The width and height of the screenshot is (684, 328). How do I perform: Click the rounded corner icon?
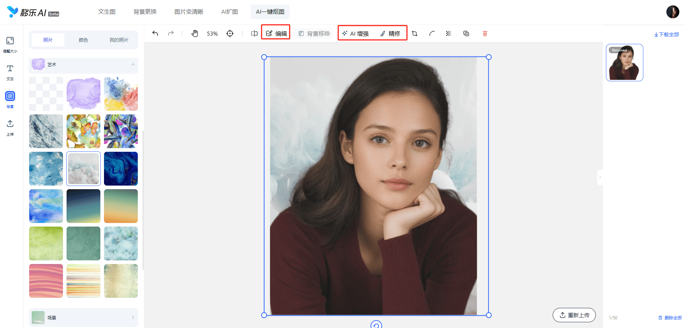[x=432, y=33]
